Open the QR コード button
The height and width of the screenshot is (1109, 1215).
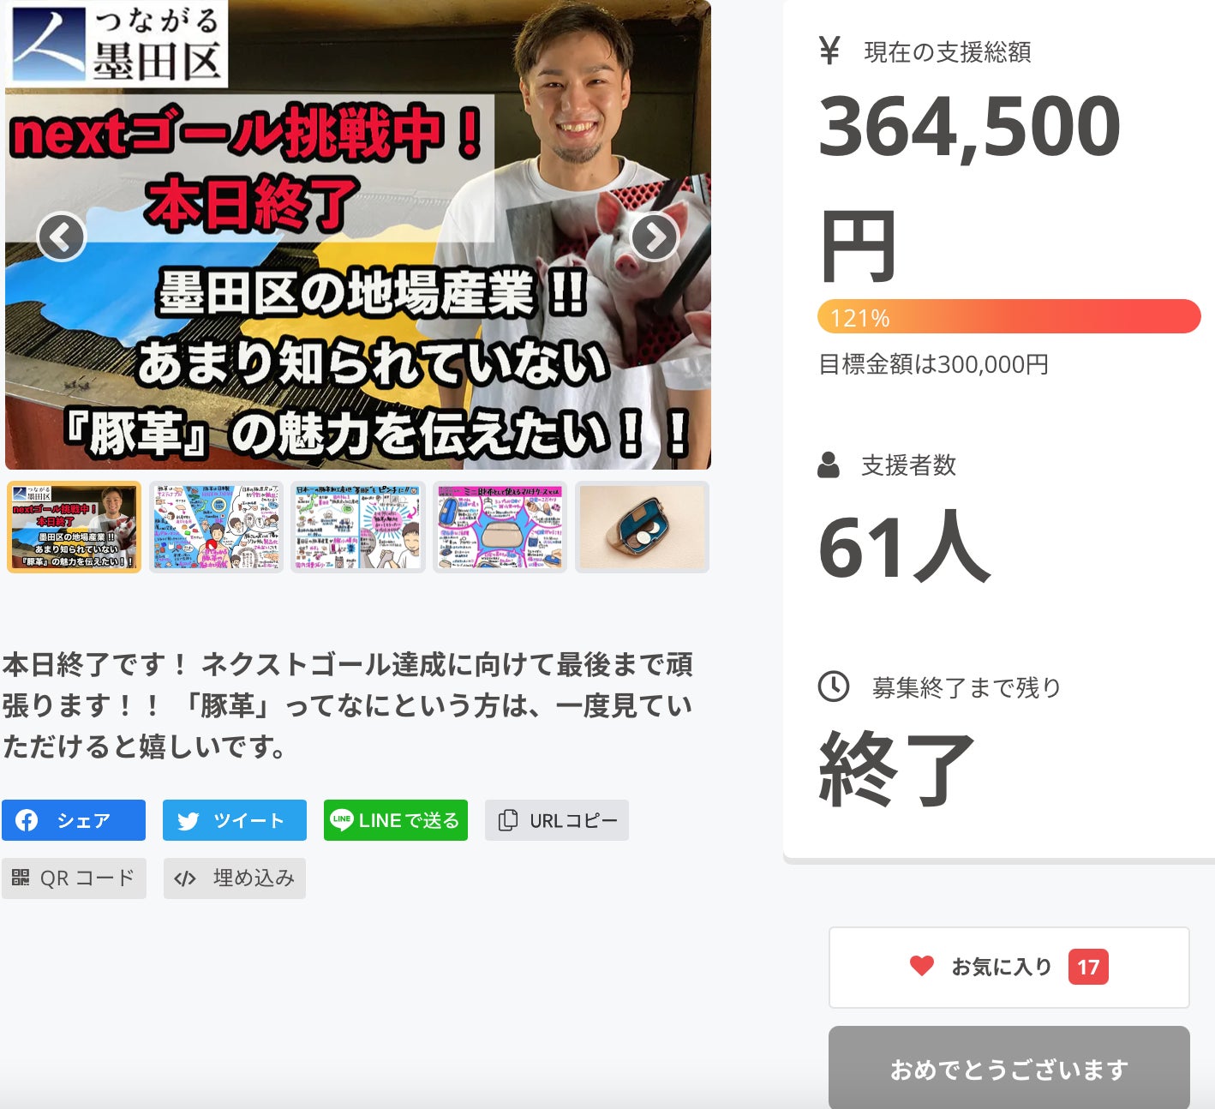tap(74, 878)
